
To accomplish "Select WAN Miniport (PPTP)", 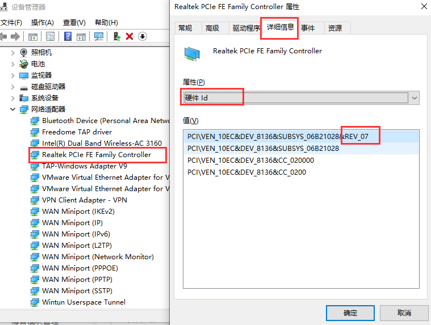I will coord(77,280).
